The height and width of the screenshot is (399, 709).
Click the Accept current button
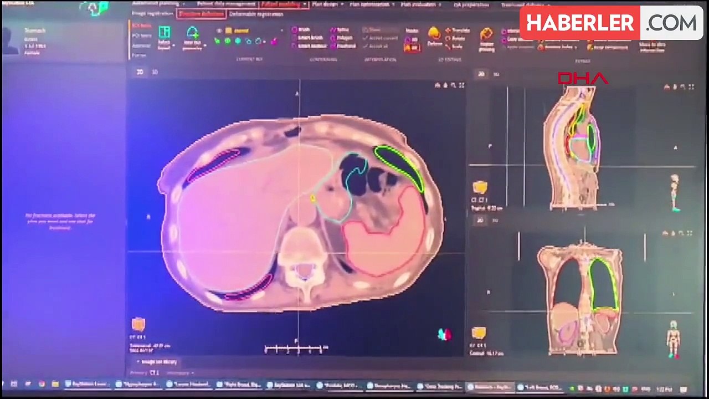[x=381, y=38]
